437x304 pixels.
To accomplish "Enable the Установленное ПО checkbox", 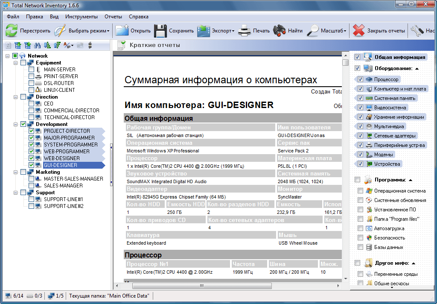I will pyautogui.click(x=360, y=210).
